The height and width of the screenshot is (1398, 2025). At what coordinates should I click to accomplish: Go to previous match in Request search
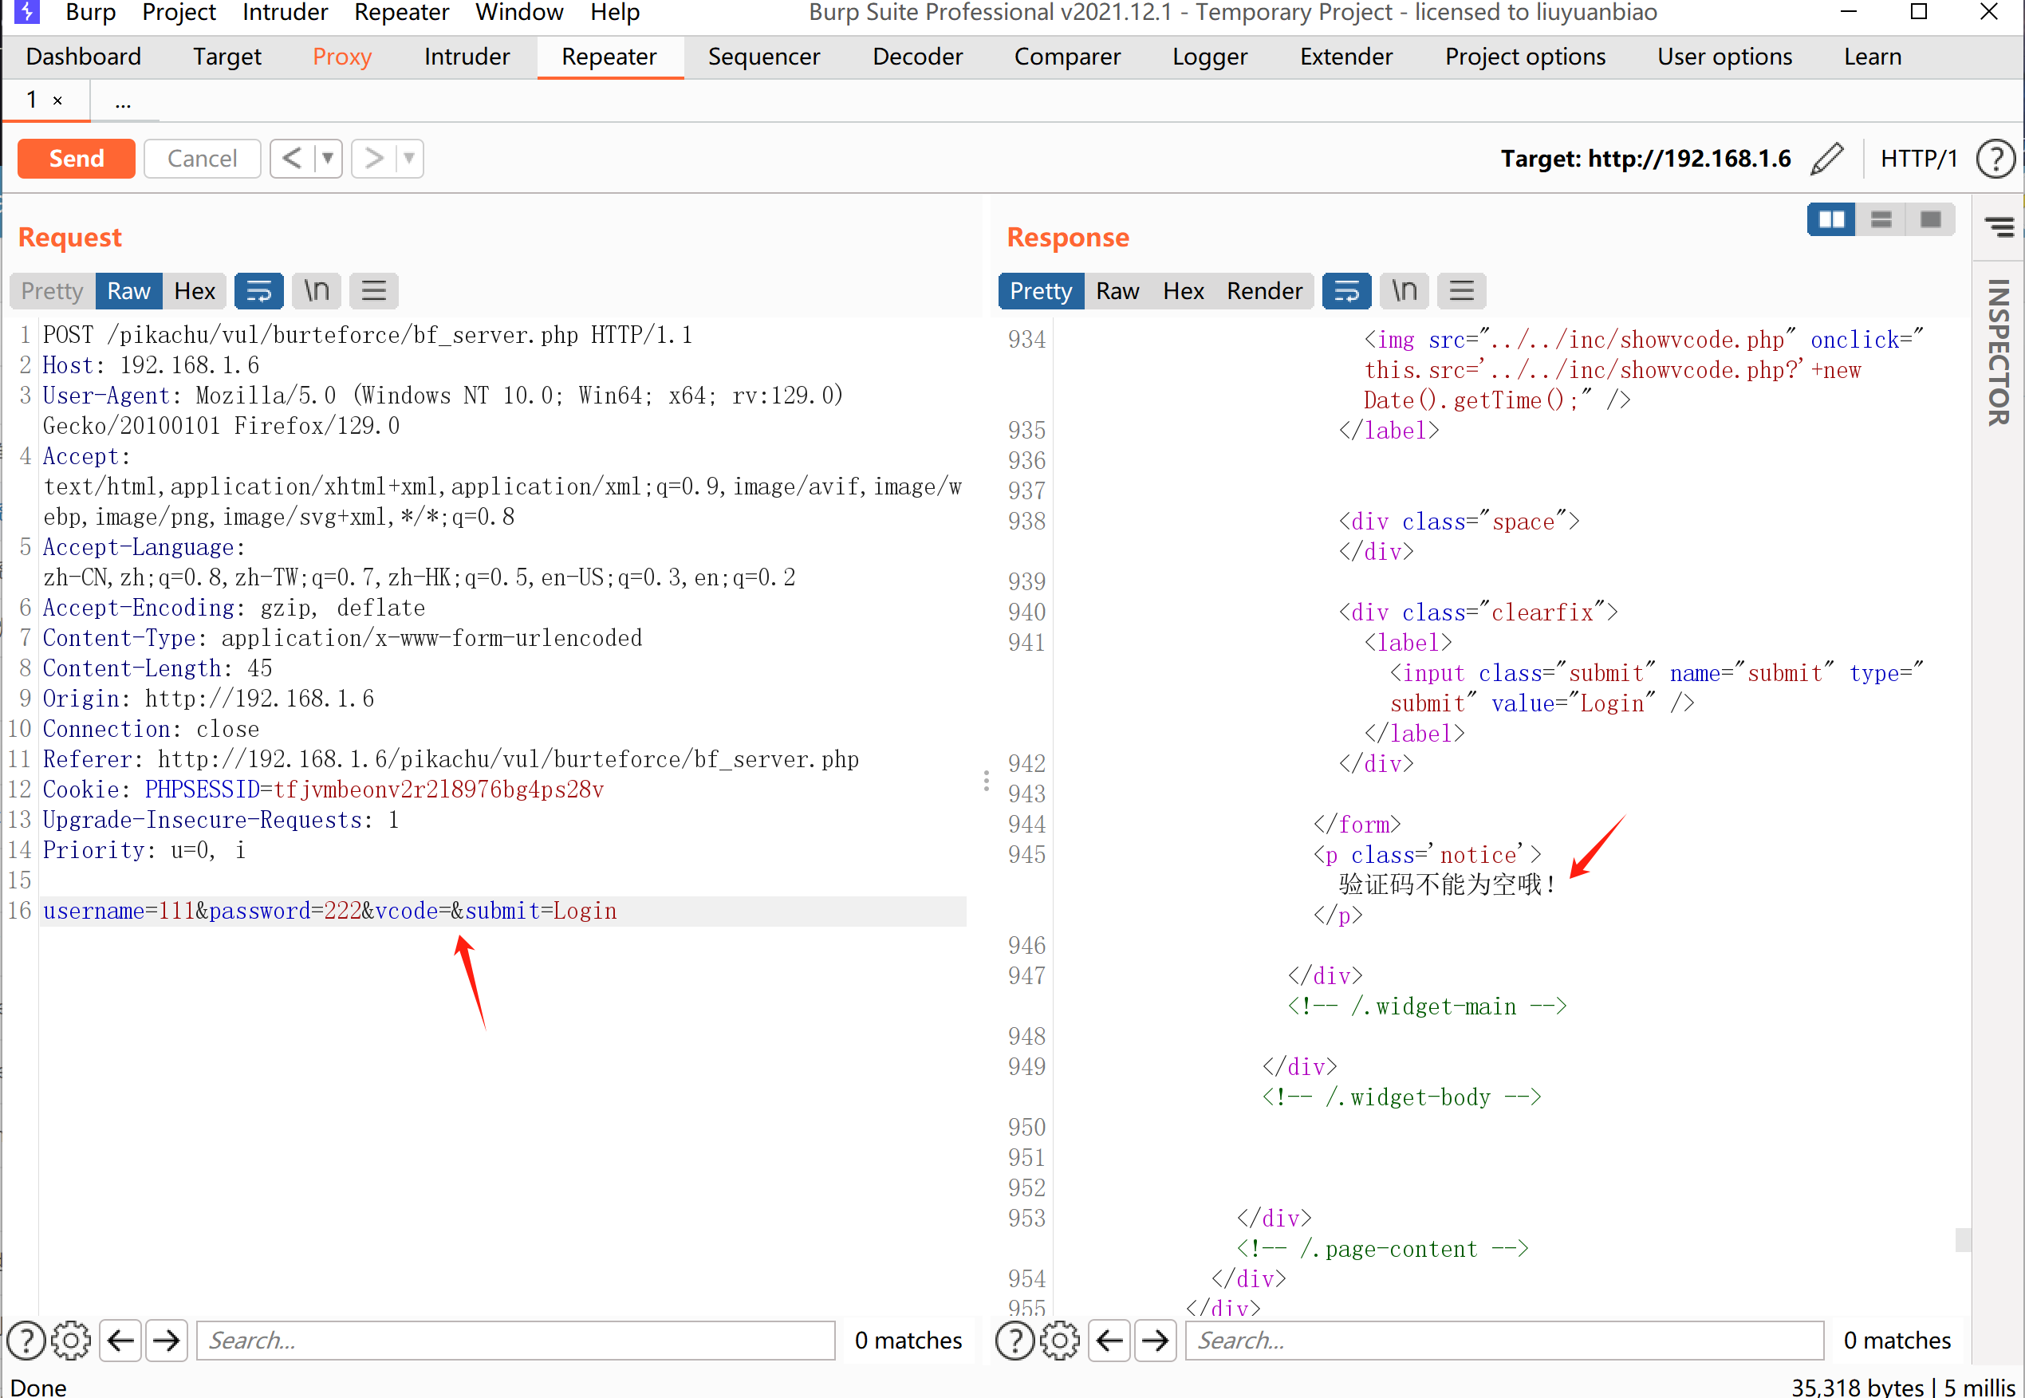121,1341
